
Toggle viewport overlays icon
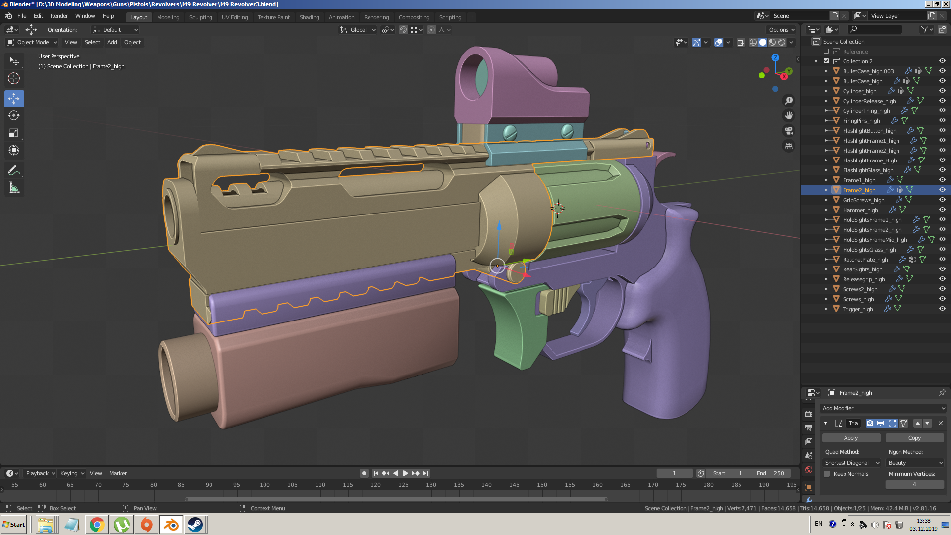pyautogui.click(x=719, y=42)
